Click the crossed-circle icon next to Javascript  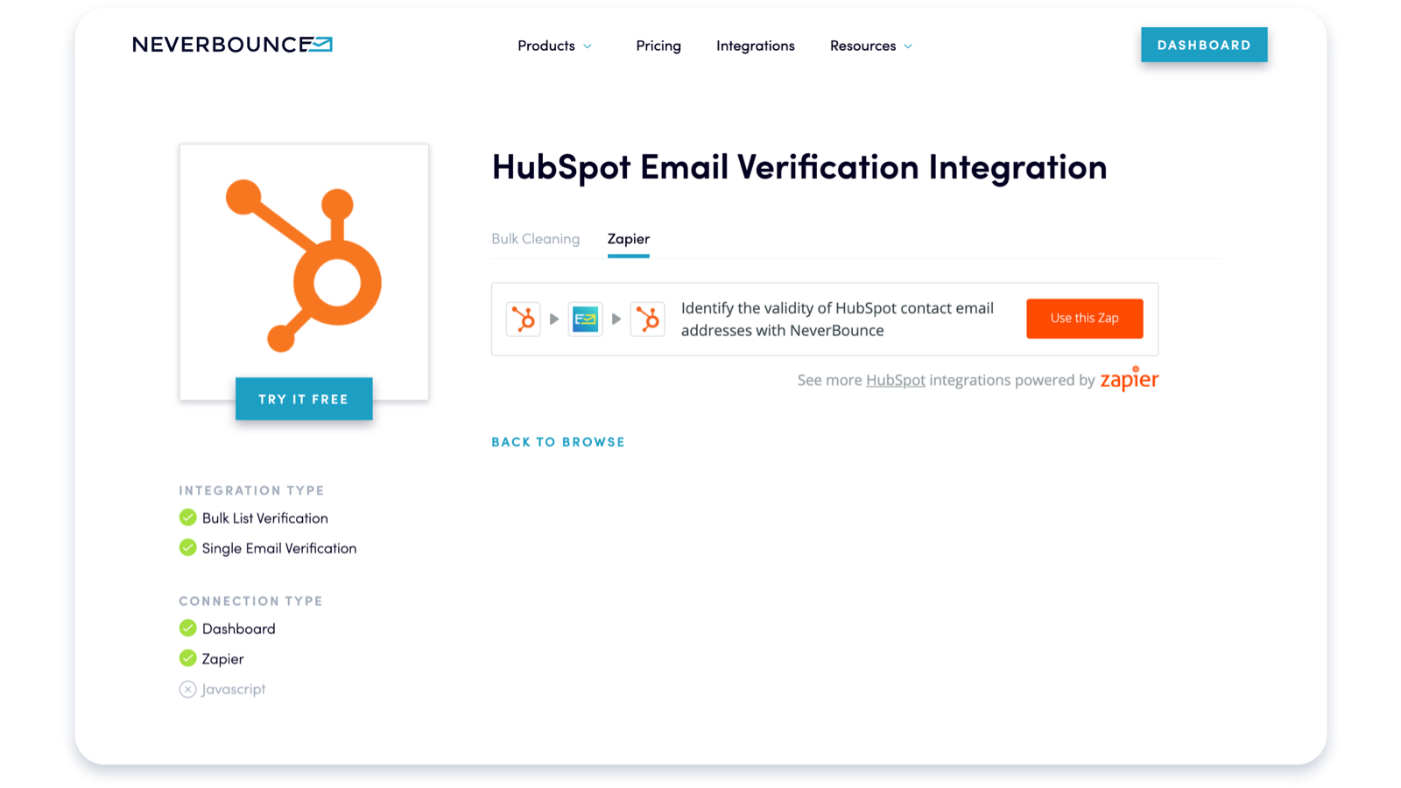188,689
